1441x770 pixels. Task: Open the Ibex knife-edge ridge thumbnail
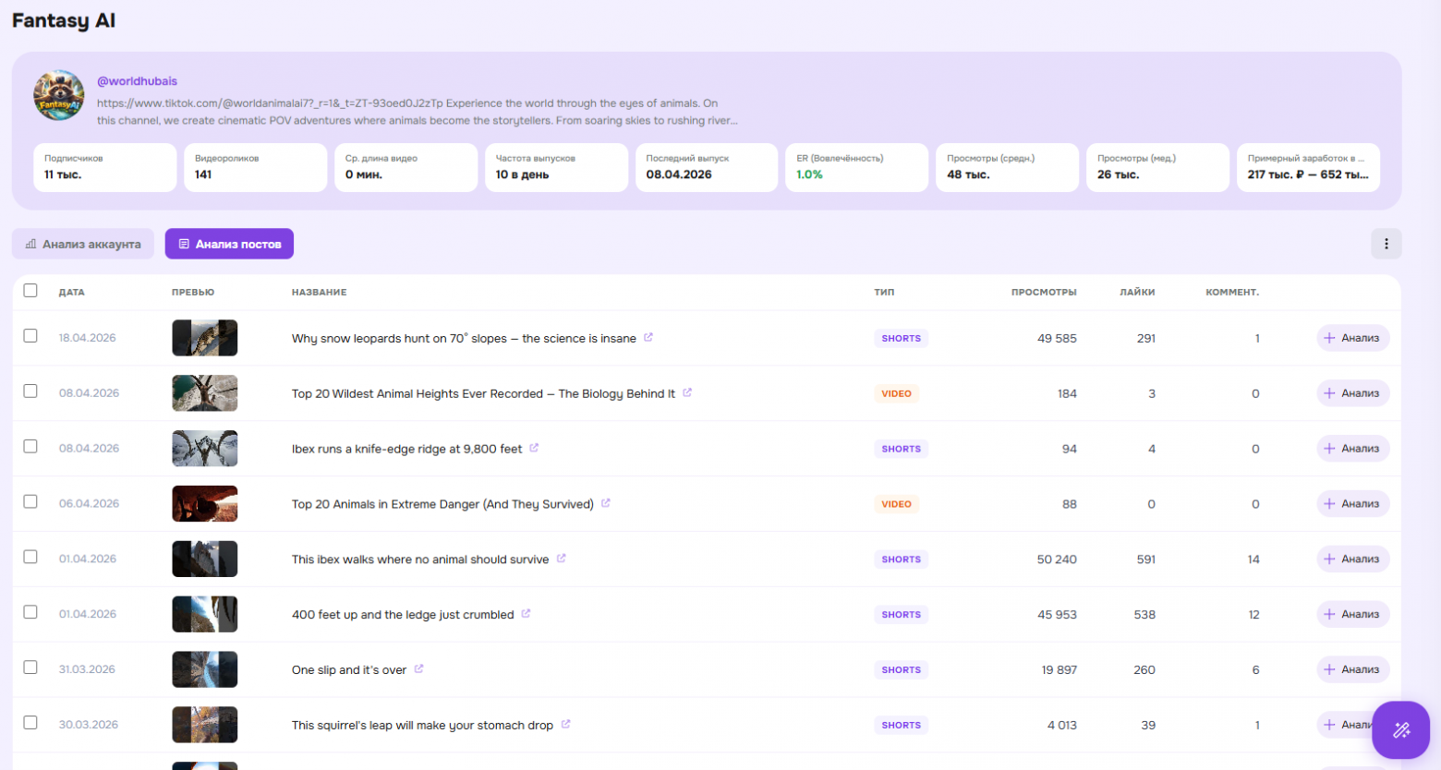[x=205, y=449]
